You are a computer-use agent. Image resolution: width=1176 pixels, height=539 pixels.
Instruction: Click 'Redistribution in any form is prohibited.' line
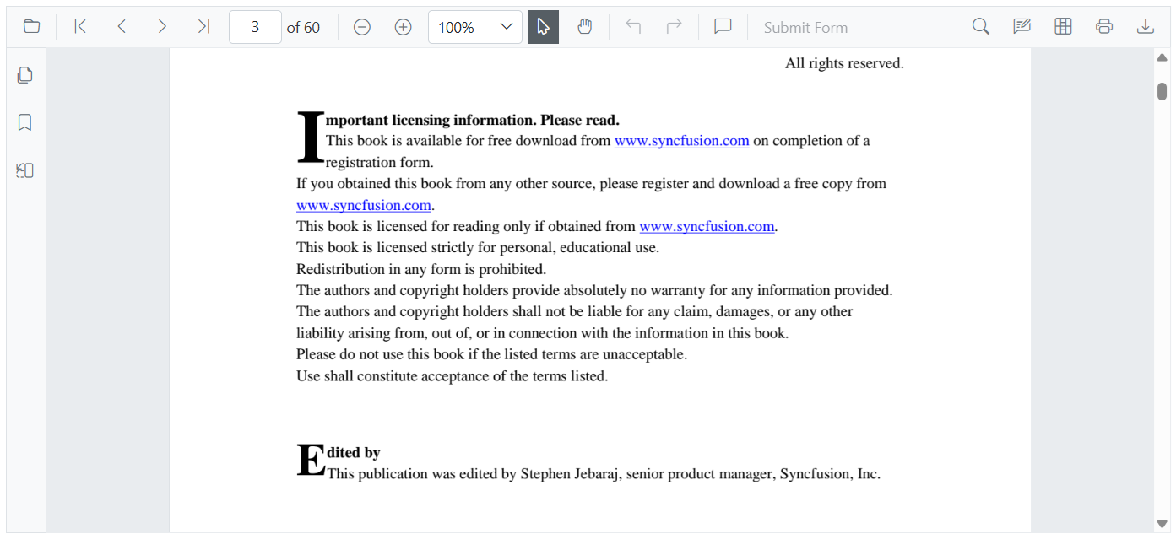[x=421, y=269]
